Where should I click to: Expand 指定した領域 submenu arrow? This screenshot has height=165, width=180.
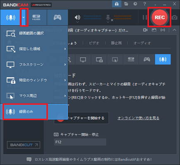pos(65,49)
